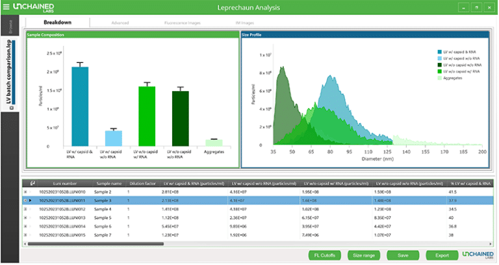Click the Aggregates legend swatch
499x265 pixels.
[x=439, y=77]
